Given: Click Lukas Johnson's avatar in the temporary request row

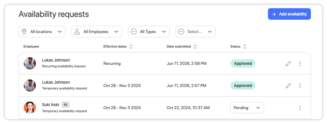Looking at the screenshot, I should coord(30,85).
